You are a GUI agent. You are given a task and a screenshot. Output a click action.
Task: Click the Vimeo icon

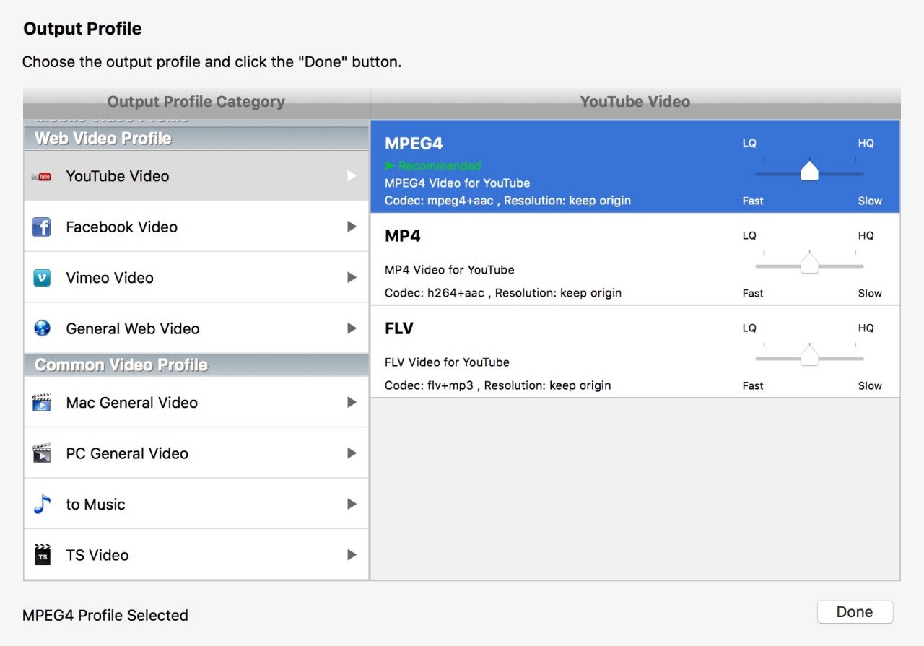42,278
